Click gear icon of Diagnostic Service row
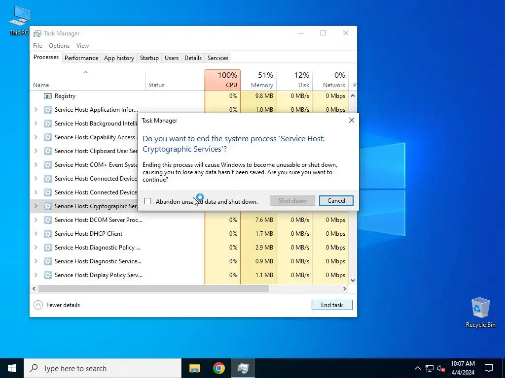 [x=48, y=261]
